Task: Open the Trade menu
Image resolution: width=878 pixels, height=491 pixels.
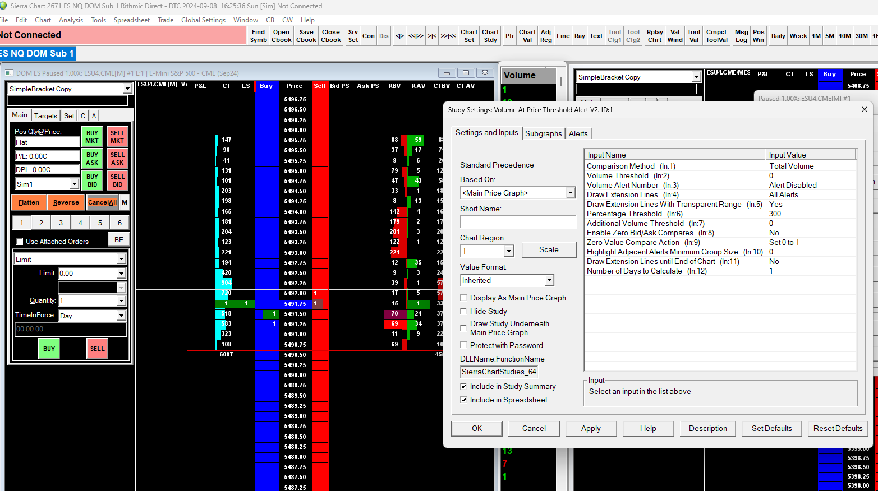Action: pyautogui.click(x=166, y=20)
